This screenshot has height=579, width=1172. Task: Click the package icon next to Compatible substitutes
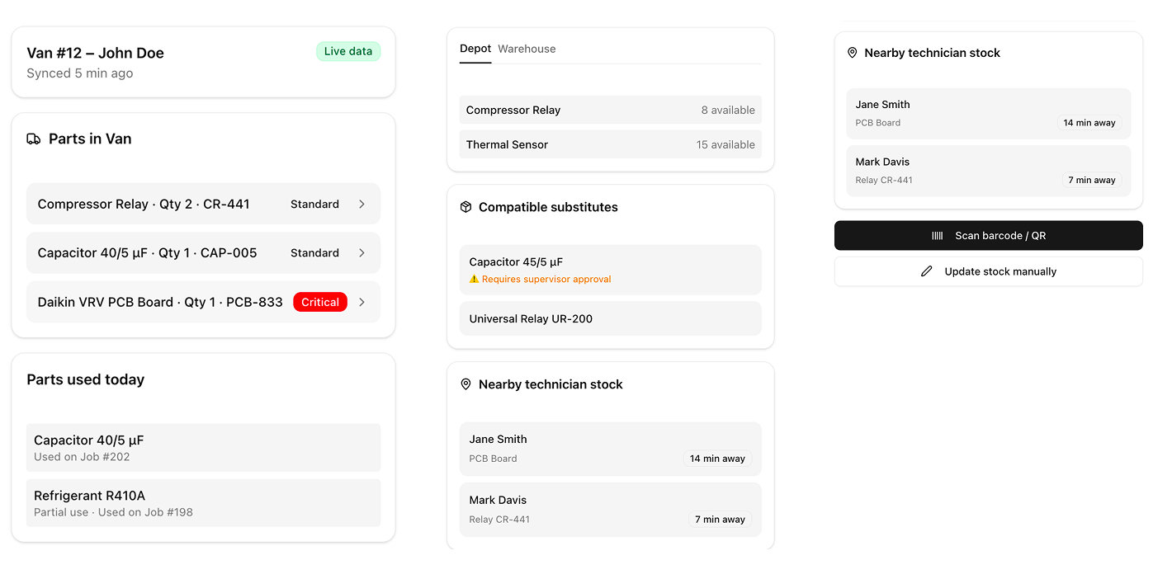[x=465, y=207]
